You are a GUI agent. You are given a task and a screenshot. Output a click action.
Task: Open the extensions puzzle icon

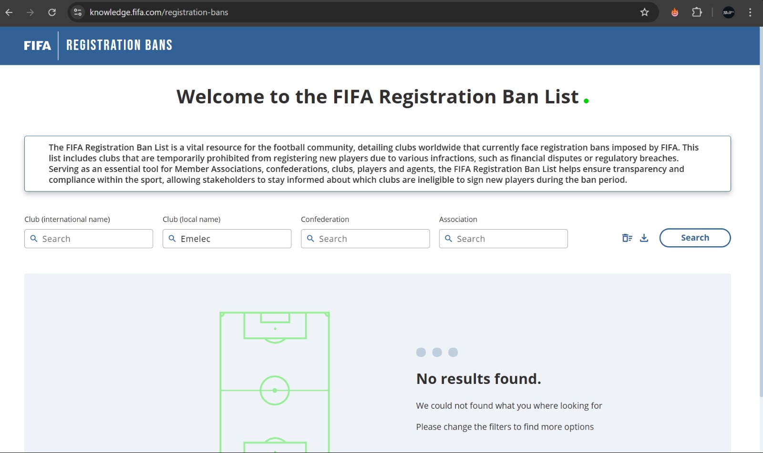click(x=697, y=12)
